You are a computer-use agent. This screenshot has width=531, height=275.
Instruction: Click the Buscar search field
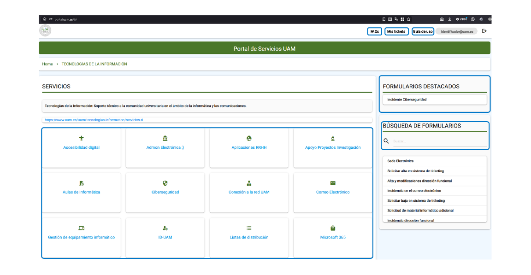pyautogui.click(x=439, y=141)
